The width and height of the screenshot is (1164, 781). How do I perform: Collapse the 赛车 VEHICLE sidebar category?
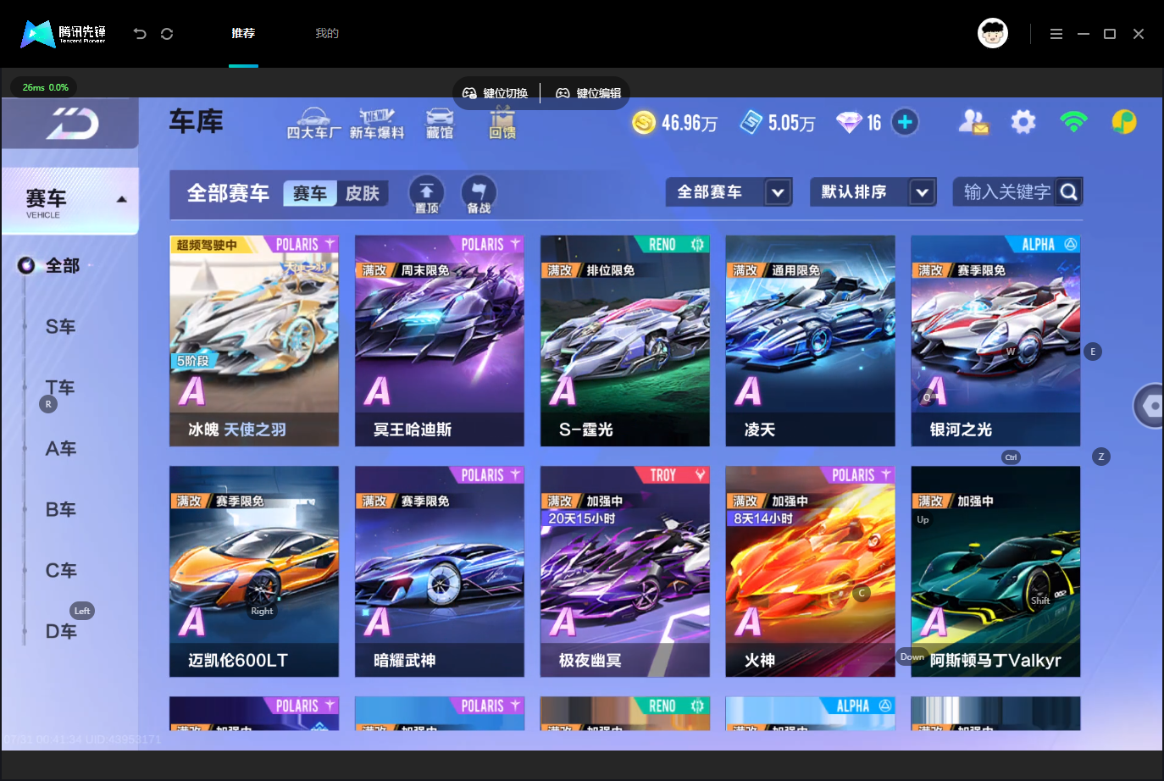(x=70, y=201)
